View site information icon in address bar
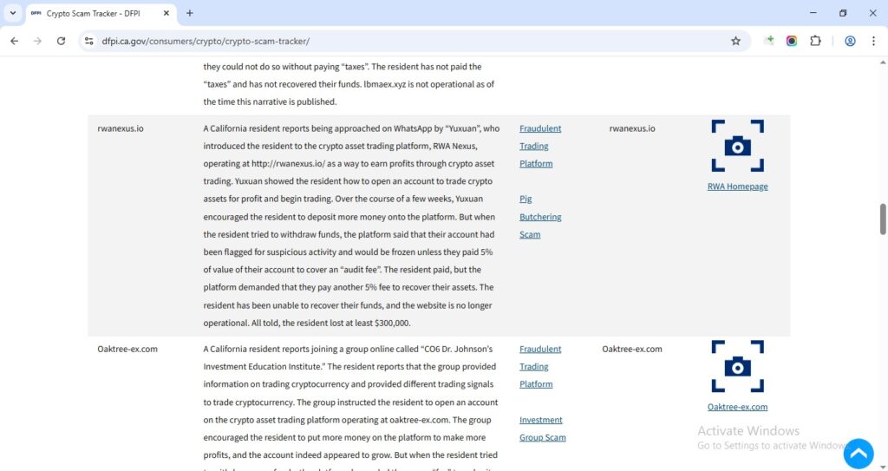The width and height of the screenshot is (888, 471). tap(89, 41)
